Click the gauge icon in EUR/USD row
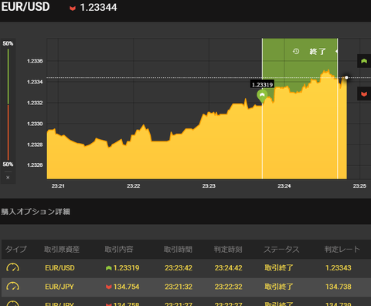Screen dimensions: 371x306 tap(12, 267)
